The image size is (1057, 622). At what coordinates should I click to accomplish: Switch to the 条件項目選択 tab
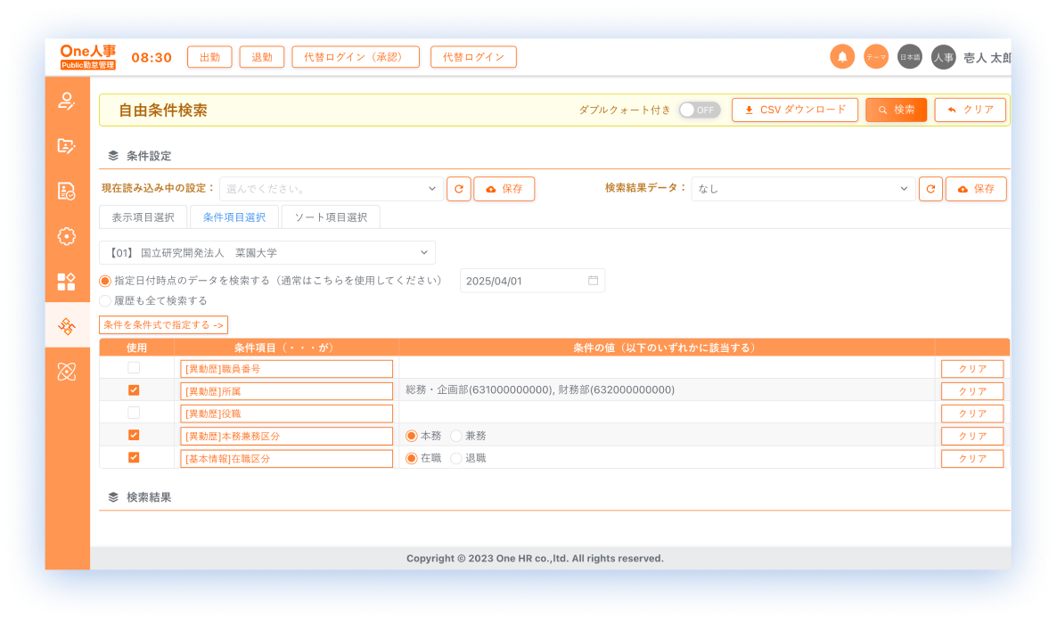coord(234,217)
